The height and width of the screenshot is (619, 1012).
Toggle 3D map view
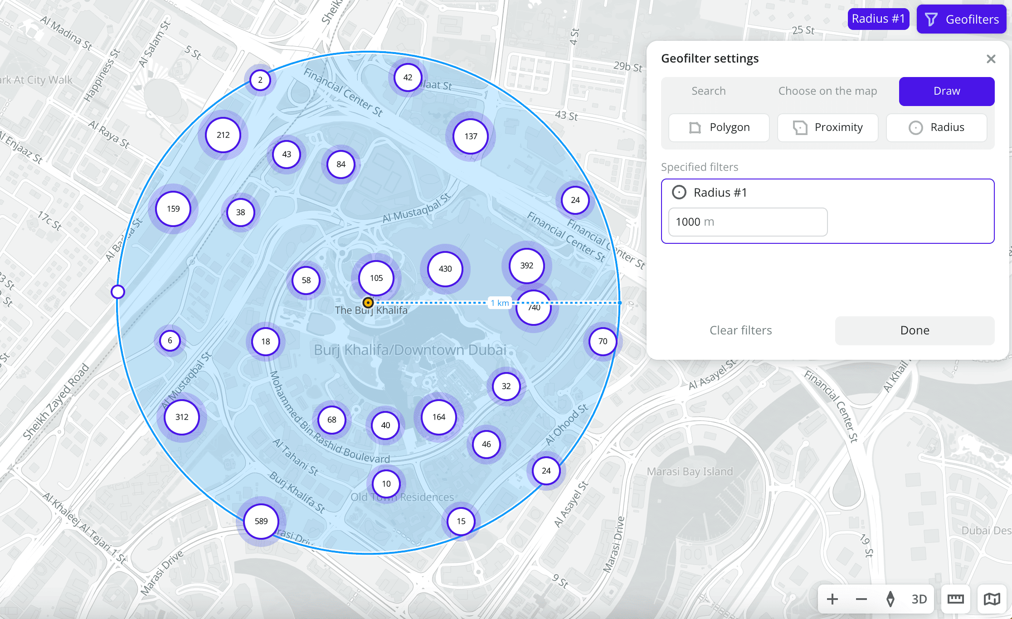[919, 599]
